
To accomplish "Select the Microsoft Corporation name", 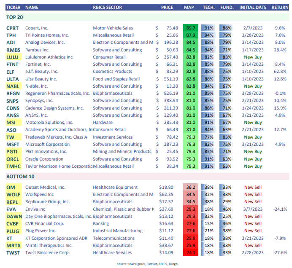I will (x=48, y=144).
